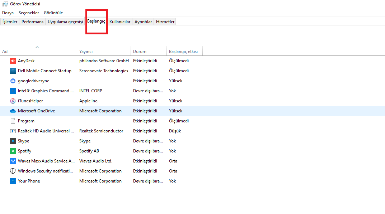385x214 pixels.
Task: Select the Spotify entry name
Action: [x=24, y=151]
